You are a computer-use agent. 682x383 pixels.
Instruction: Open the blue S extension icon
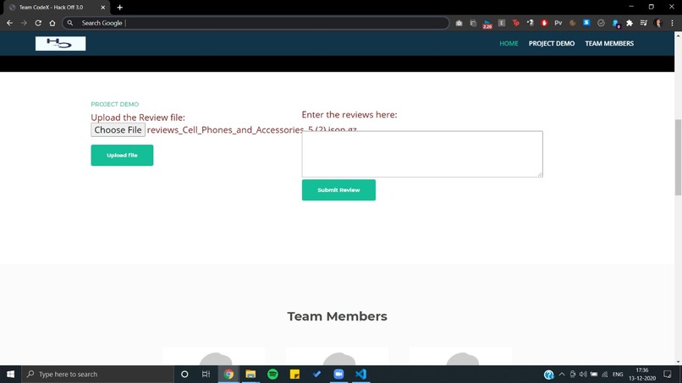pos(586,23)
